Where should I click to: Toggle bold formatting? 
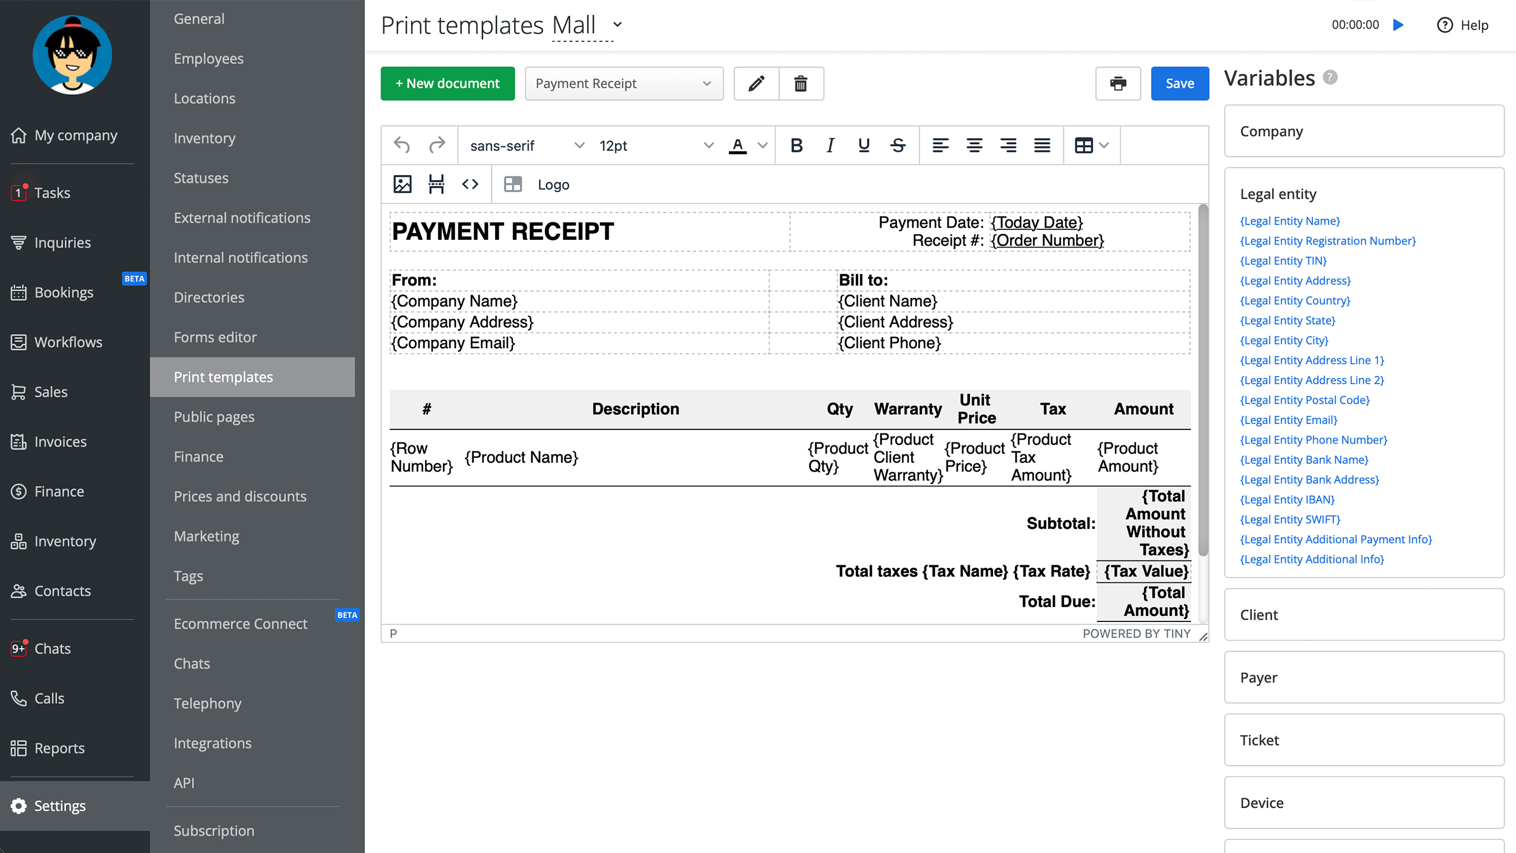point(796,145)
